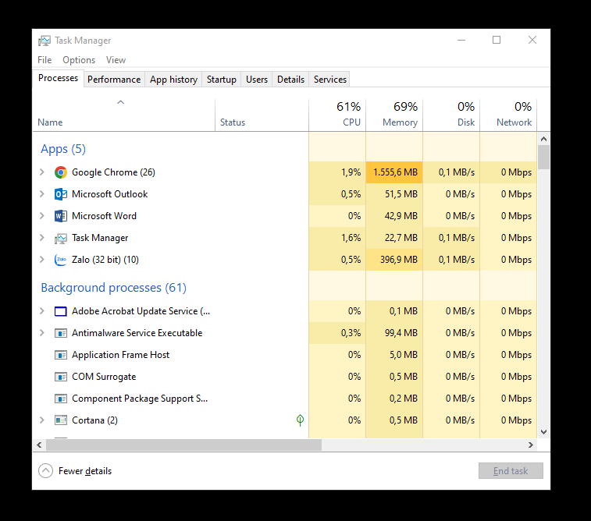The image size is (591, 521).
Task: Click the Component Package Support icon
Action: [x=61, y=399]
